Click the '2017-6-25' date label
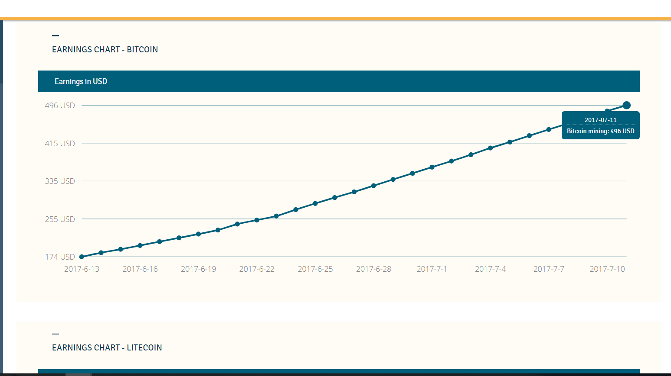This screenshot has width=671, height=376. (315, 269)
